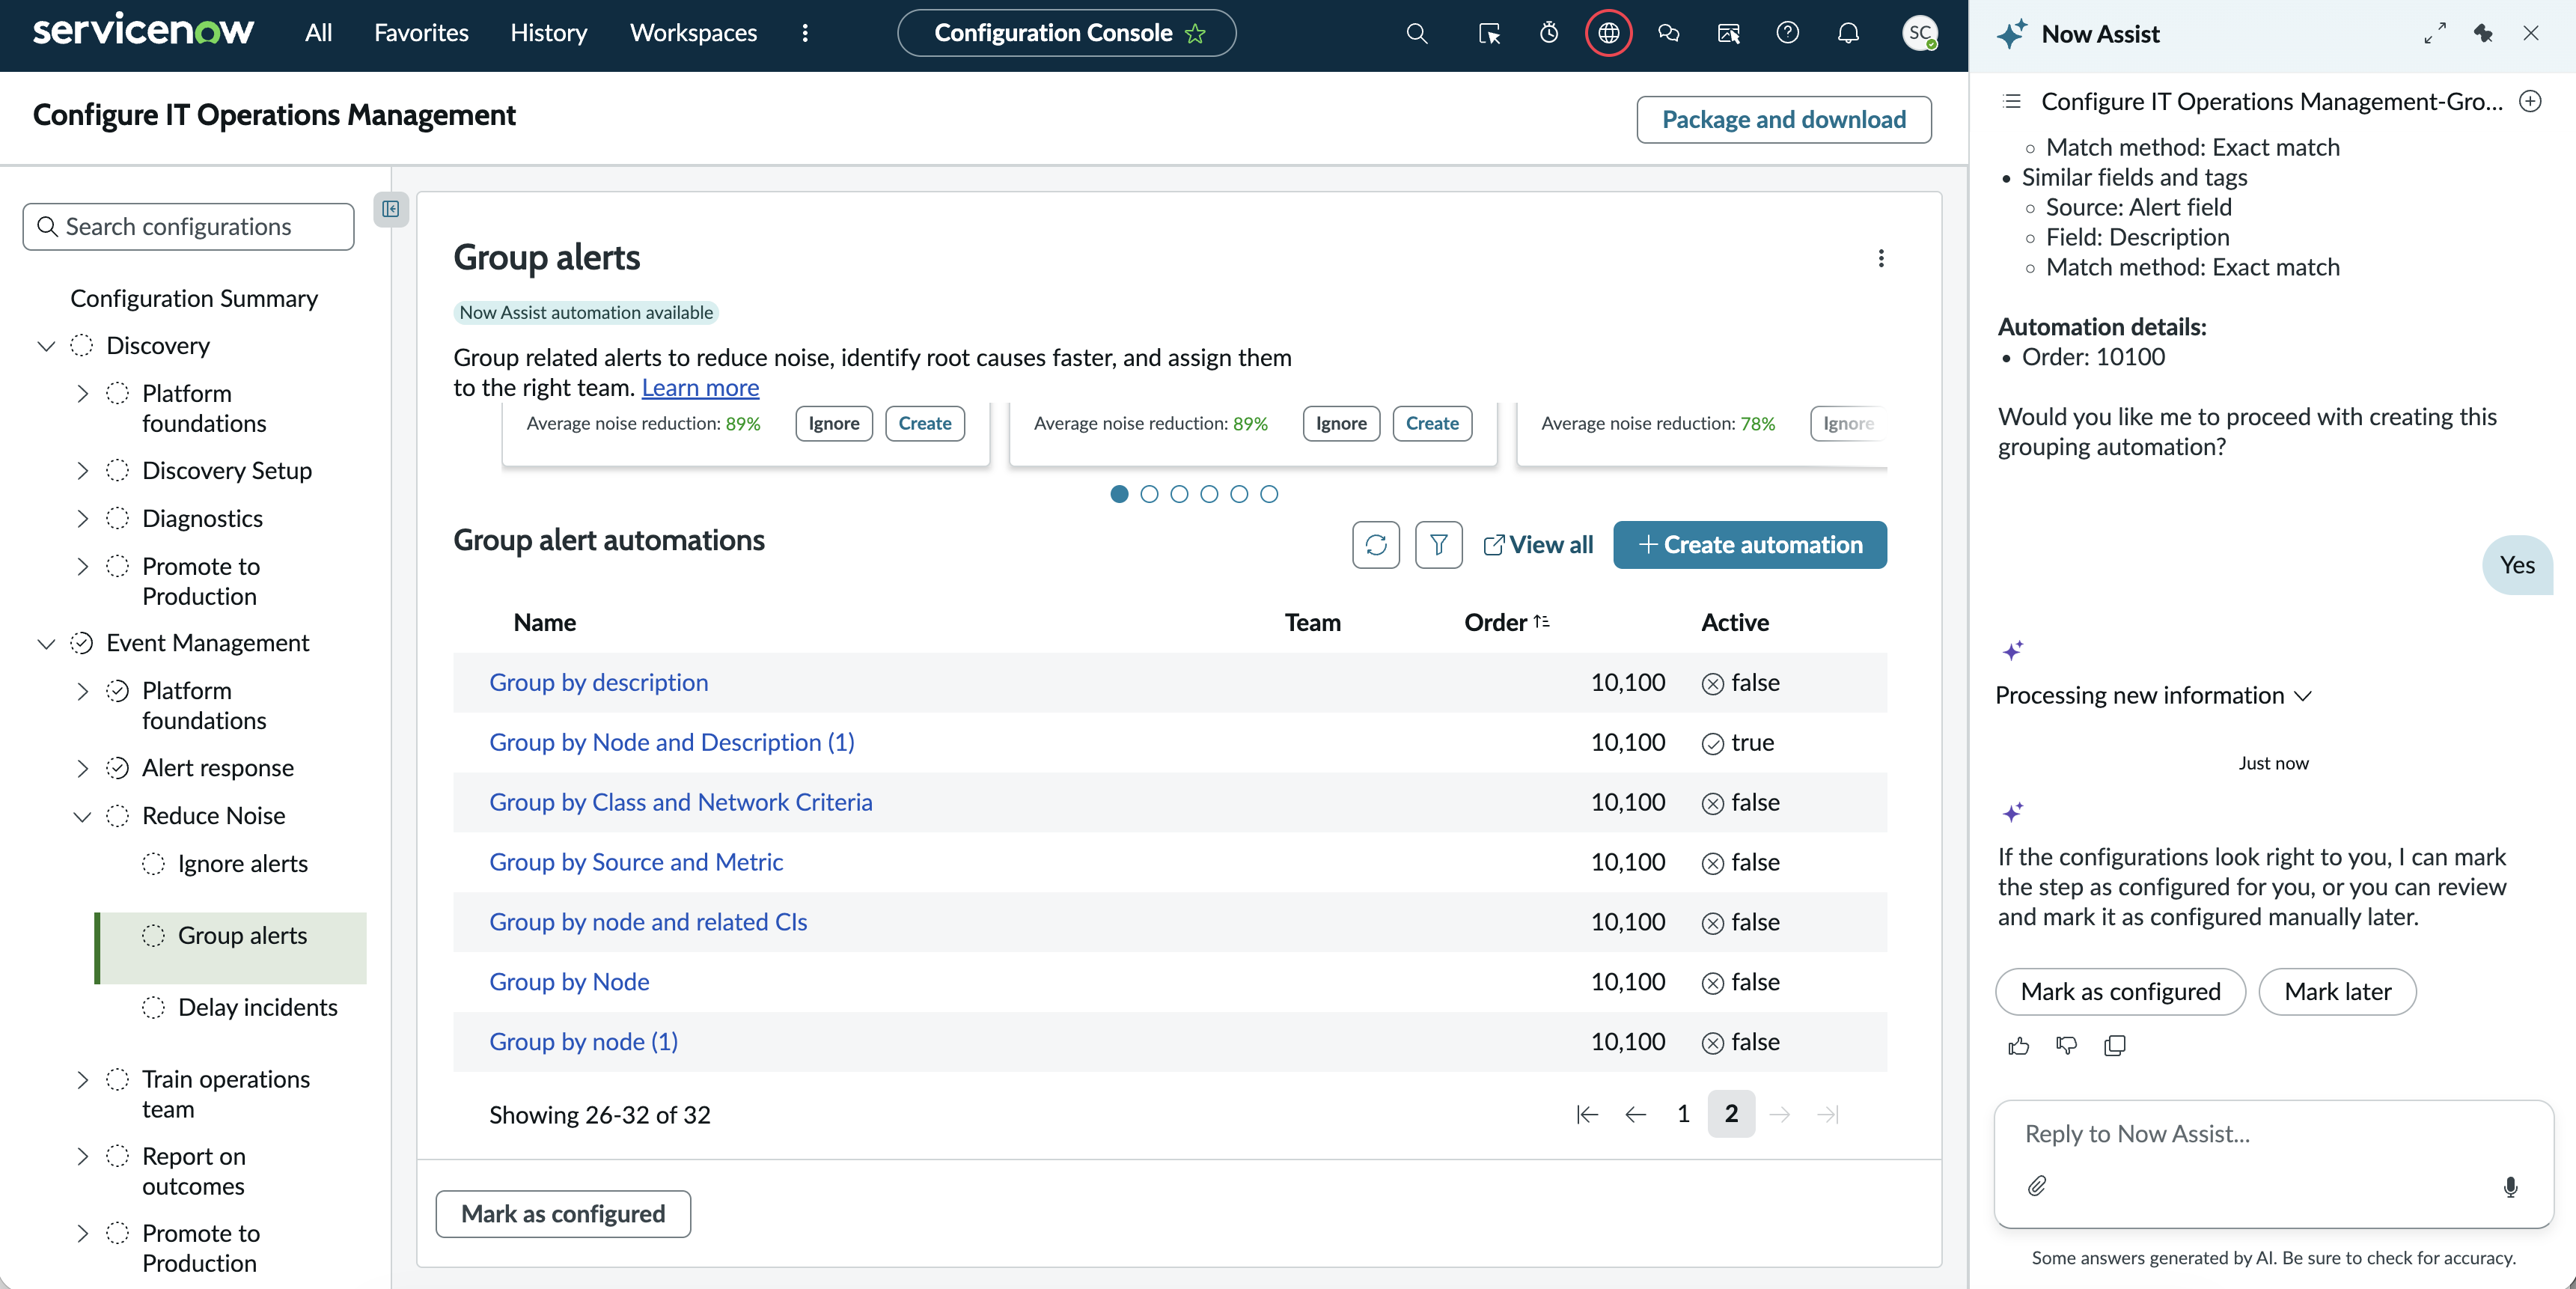Start a new Now Assist chat
This screenshot has height=1289, width=2576.
(2530, 101)
